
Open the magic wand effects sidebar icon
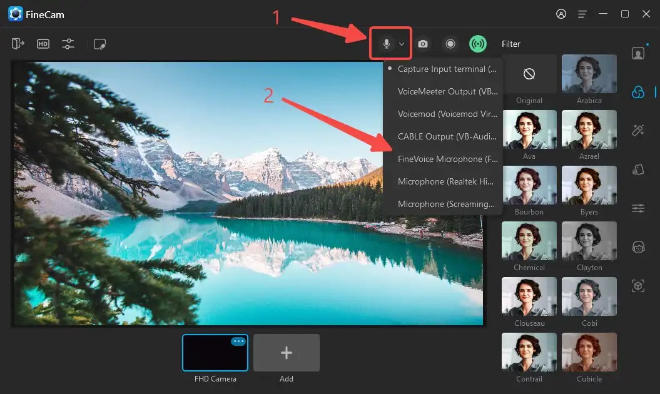tap(638, 131)
